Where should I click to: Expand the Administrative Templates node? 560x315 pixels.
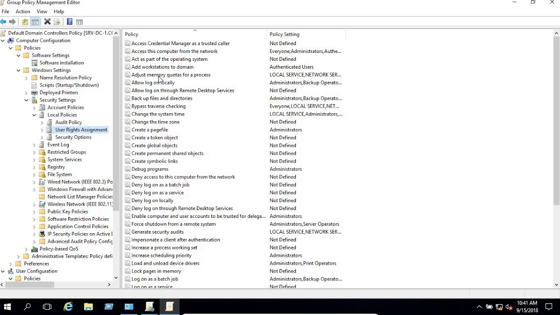pos(18,256)
